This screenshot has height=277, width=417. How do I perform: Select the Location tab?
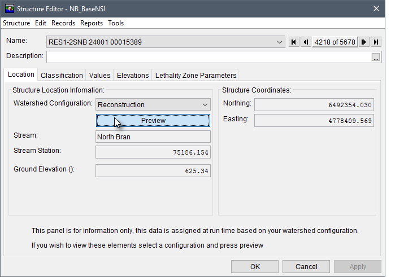coord(21,74)
